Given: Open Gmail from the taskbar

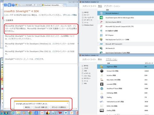Looking at the screenshot, I should [x=42, y=113].
